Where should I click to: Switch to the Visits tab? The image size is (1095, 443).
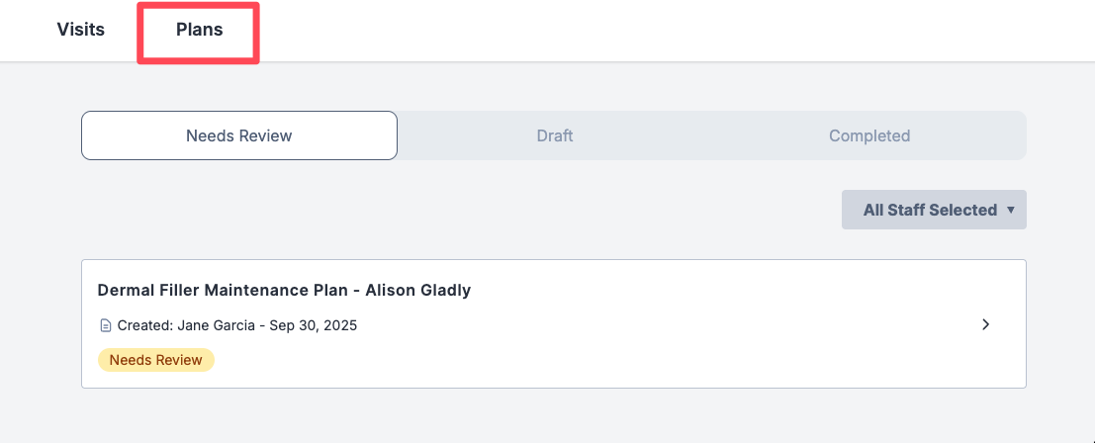tap(81, 30)
